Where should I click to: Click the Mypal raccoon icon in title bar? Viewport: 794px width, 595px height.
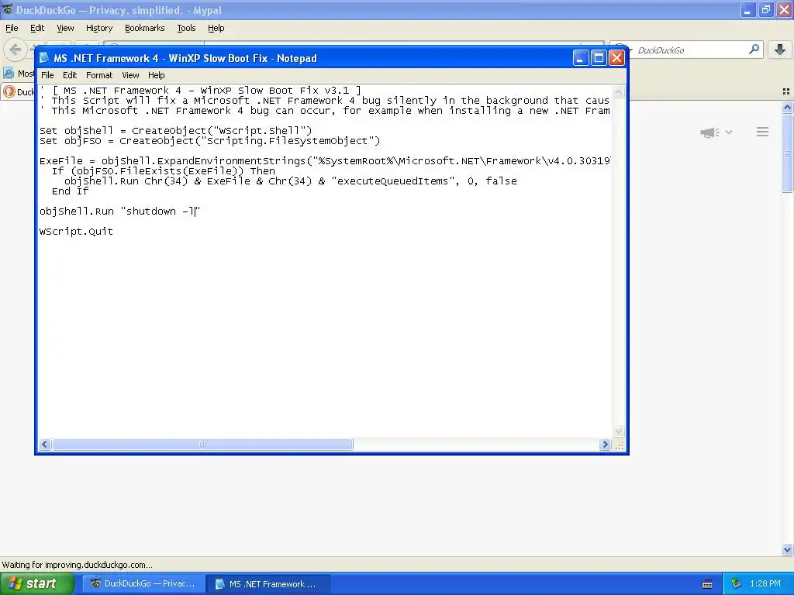[7, 9]
